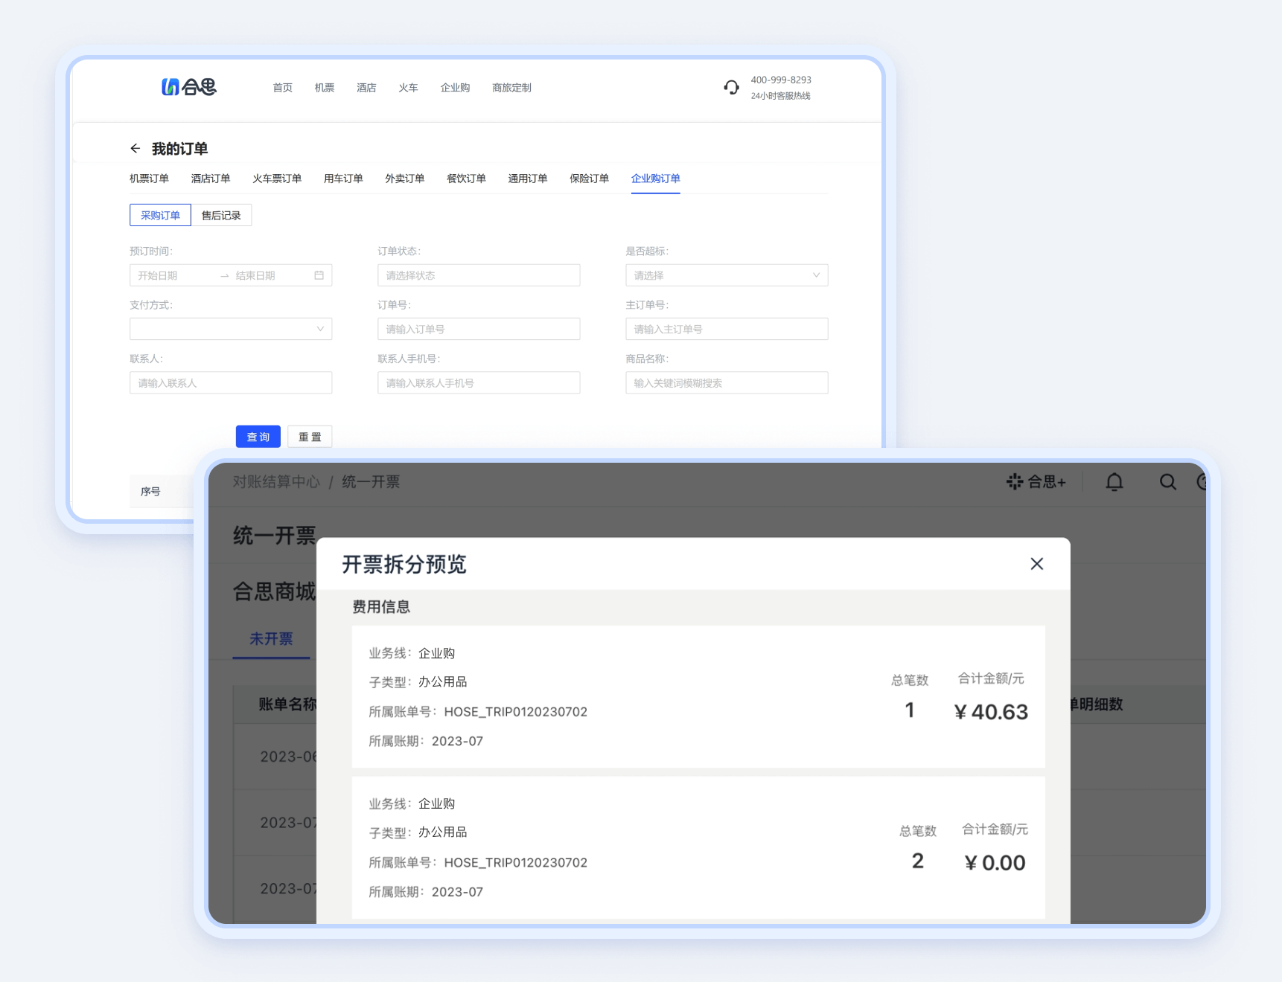Click the back arrow beside 我的订单
Screen dimensions: 1282x982
(x=135, y=149)
